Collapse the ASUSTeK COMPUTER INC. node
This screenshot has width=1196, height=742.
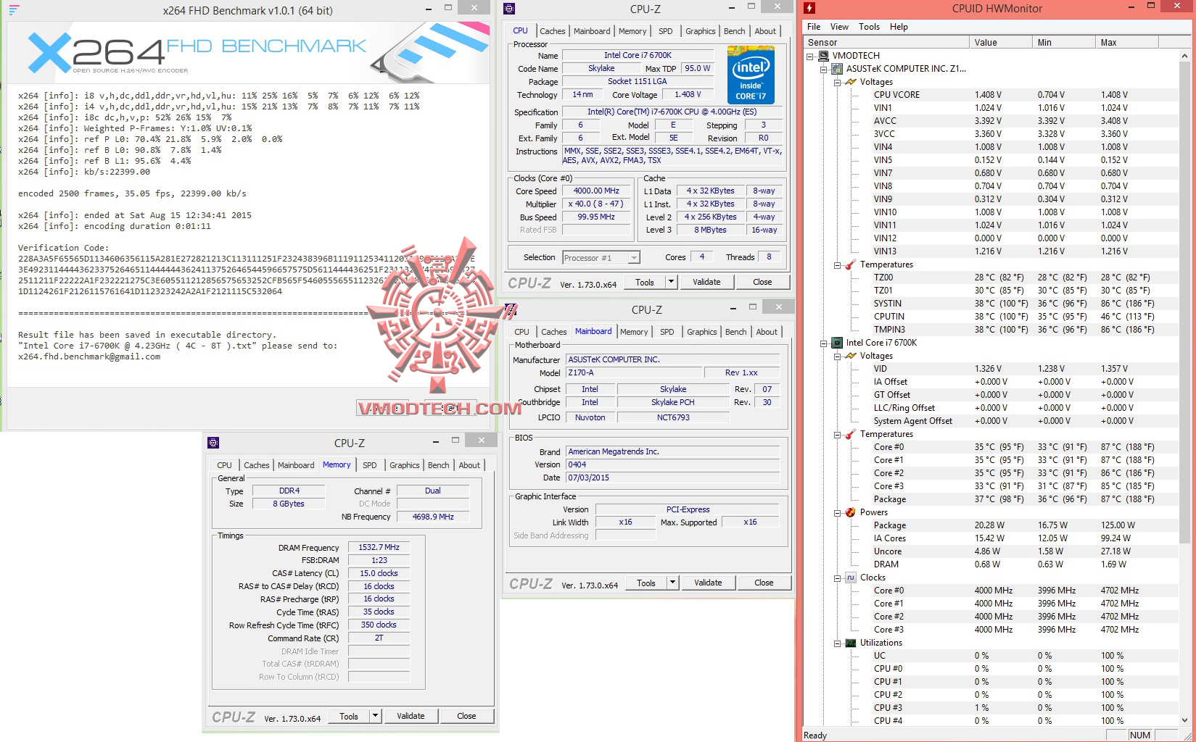823,69
